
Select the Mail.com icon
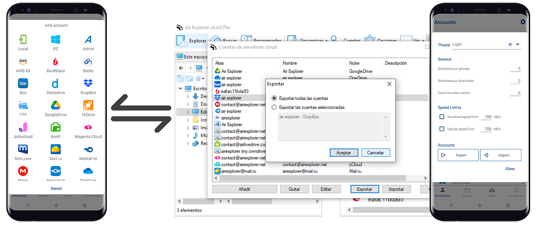(x=23, y=149)
